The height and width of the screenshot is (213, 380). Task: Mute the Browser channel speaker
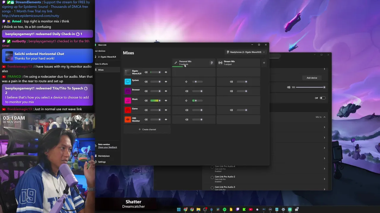146,91
